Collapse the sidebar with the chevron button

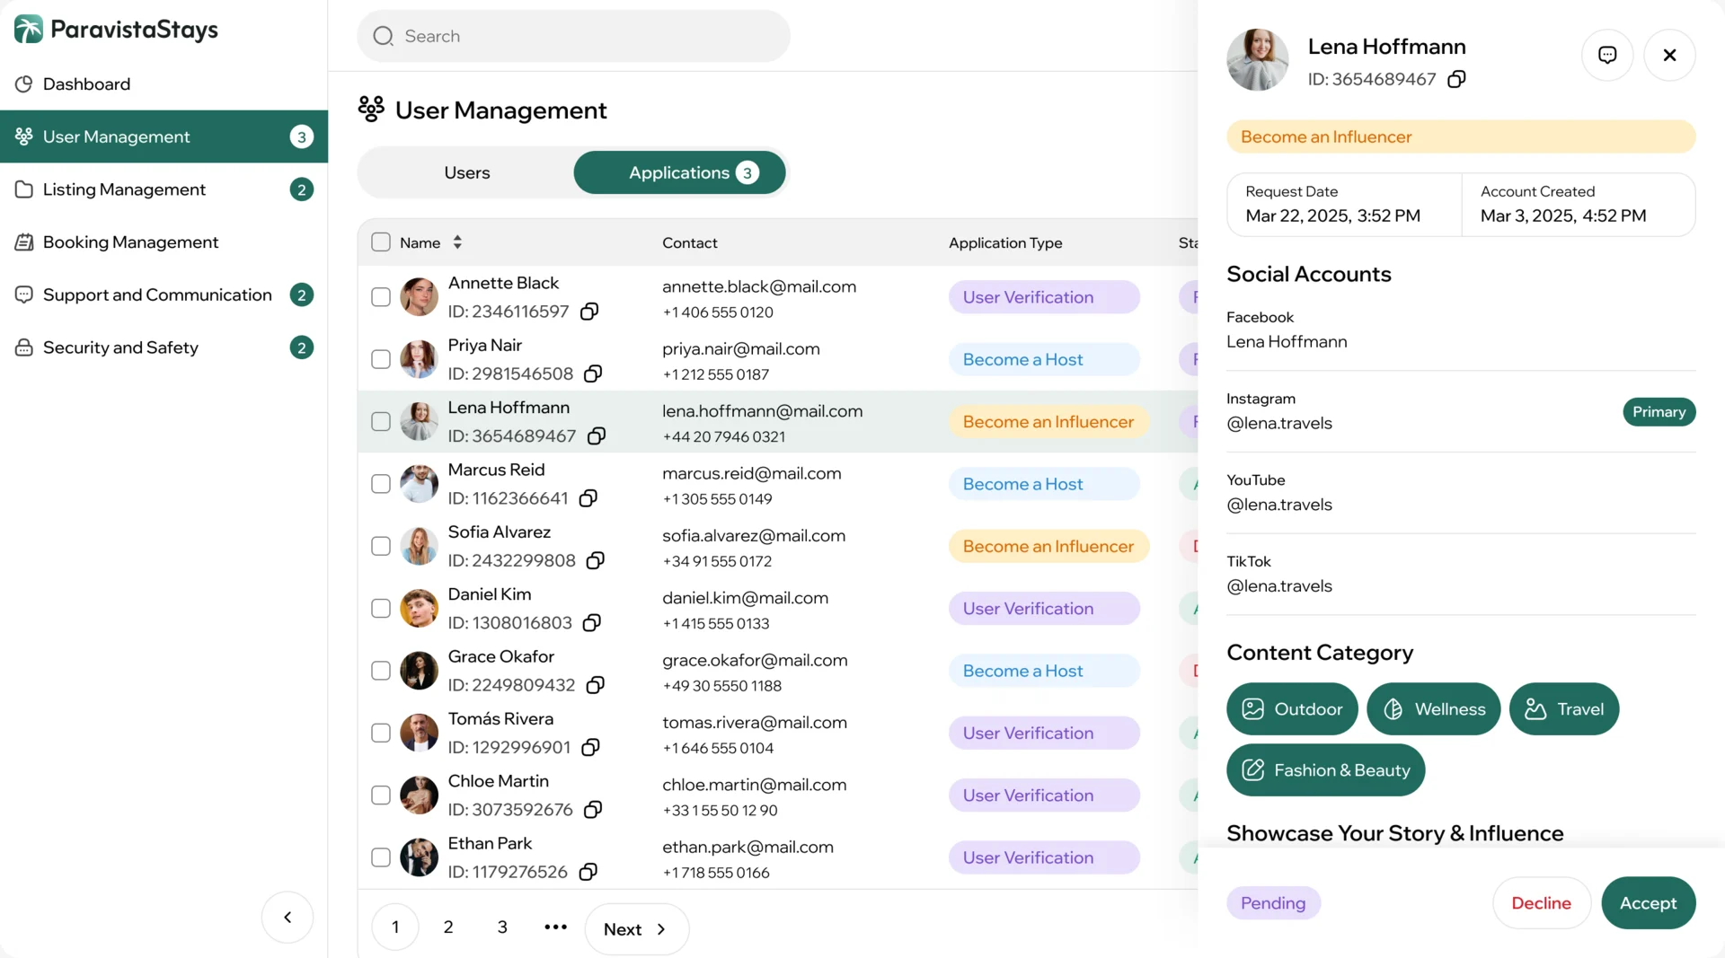[287, 917]
